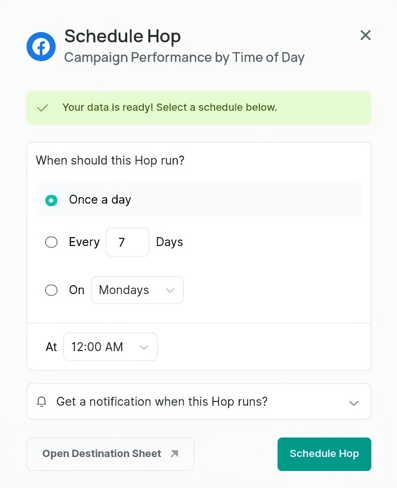Click the days interval number field
The width and height of the screenshot is (397, 488).
click(x=128, y=242)
